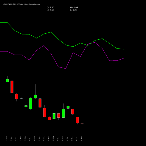This screenshot has height=146, width=146.
Task: Select the 04 Dec date label
Action: pos(81,139)
